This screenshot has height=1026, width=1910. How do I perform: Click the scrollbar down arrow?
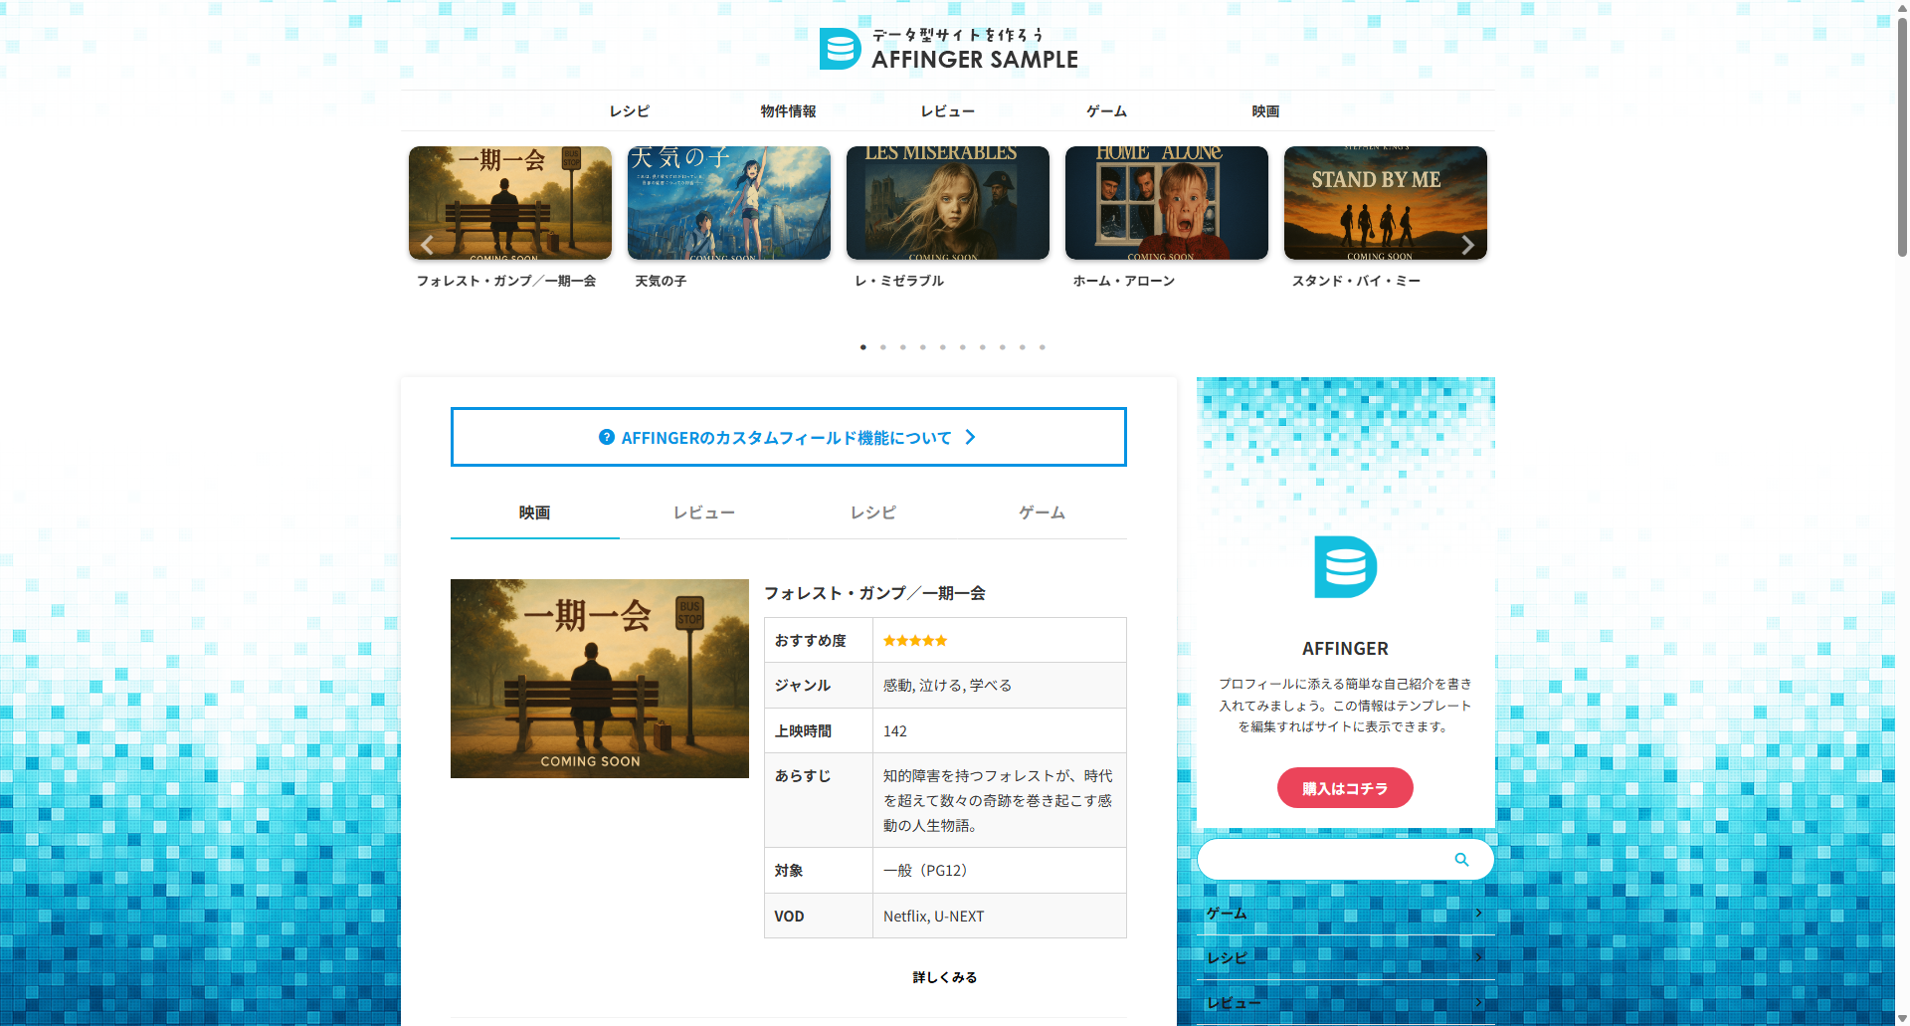pyautogui.click(x=1902, y=1018)
